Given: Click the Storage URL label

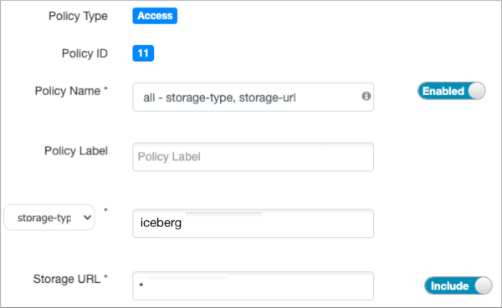Looking at the screenshot, I should pos(67,279).
